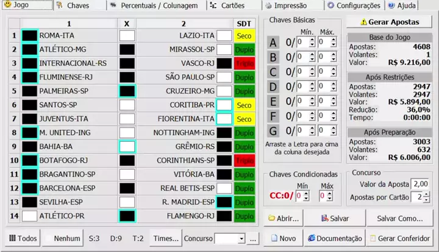Click the help icon on Ajuda tab
The height and width of the screenshot is (252, 439).
click(391, 5)
